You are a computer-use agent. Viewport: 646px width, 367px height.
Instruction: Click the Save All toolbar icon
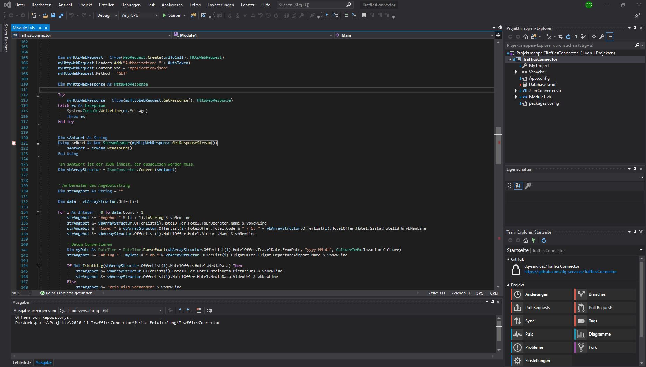tap(61, 15)
